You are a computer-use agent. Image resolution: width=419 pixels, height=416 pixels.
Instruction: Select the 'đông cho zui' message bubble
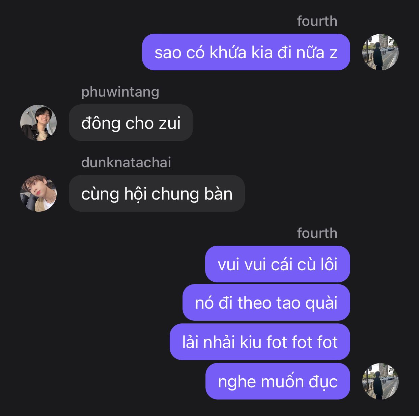(x=131, y=123)
